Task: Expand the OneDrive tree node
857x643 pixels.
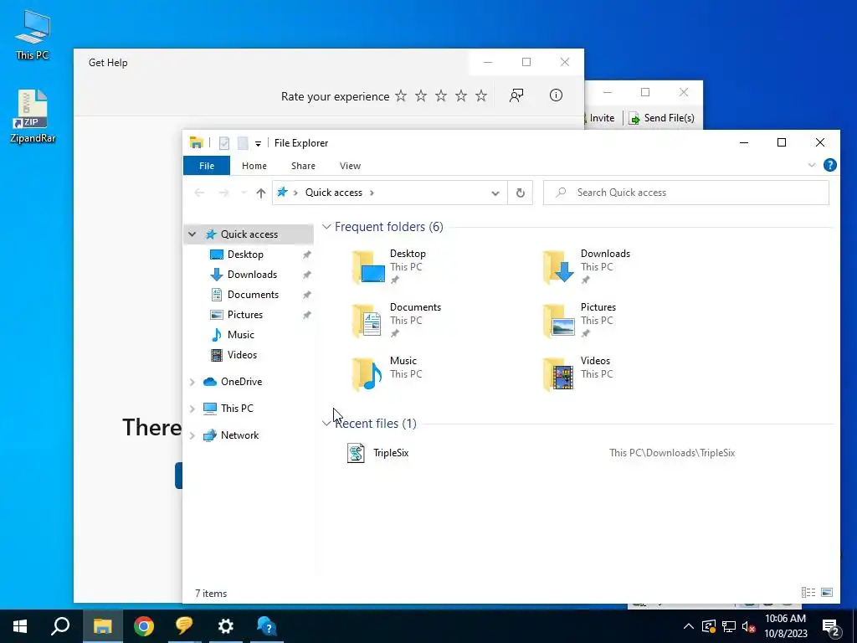Action: [x=192, y=382]
